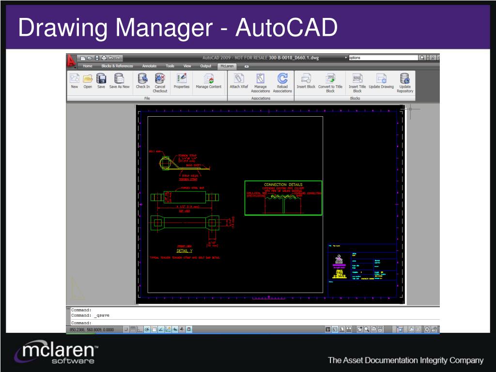Viewport: 496px width, 372px height.
Task: Click the New drawing icon in McLaren ribbon
Action: click(x=74, y=81)
